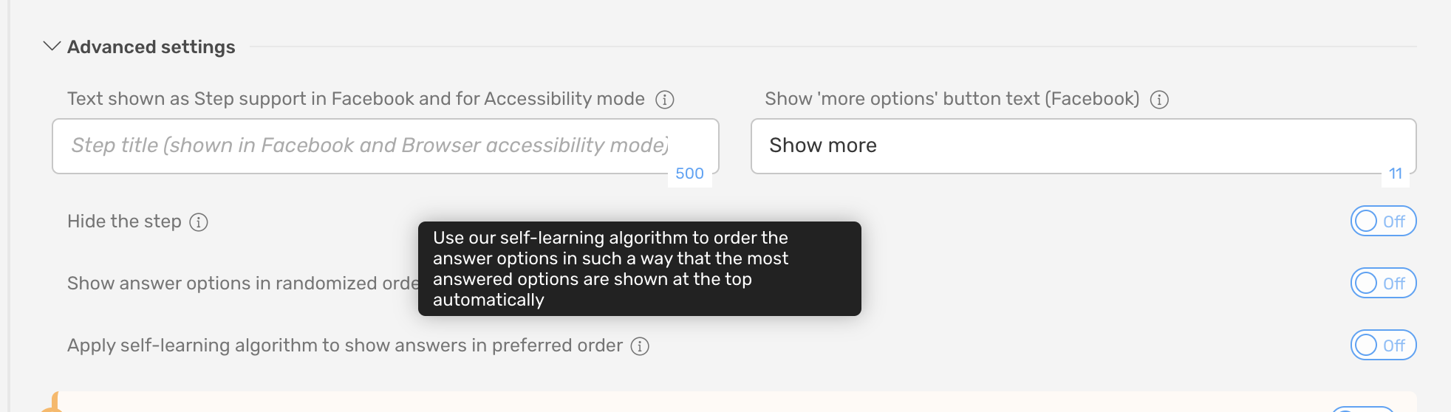Turn on the self-learning algorithm switch
The width and height of the screenshot is (1451, 412).
(1383, 345)
